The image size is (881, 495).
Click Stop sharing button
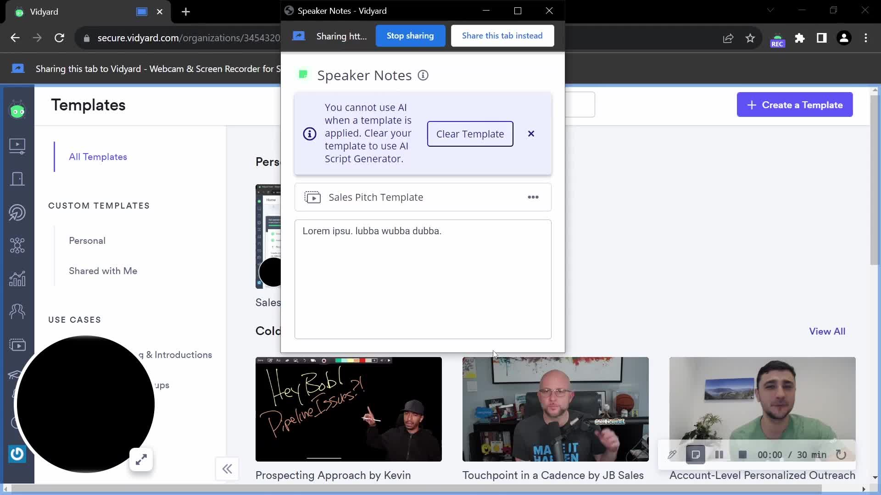pyautogui.click(x=410, y=36)
